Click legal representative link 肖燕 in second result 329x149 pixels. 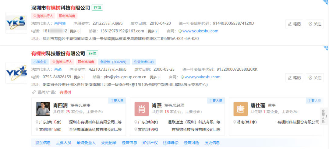58,69
